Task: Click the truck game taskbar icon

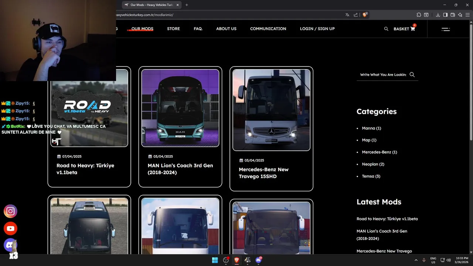Action: (248, 260)
